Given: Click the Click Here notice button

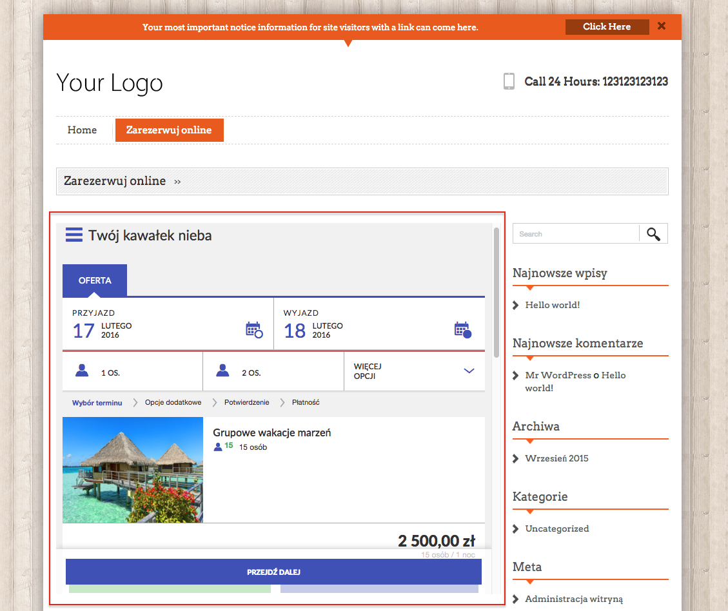Looking at the screenshot, I should coord(607,27).
